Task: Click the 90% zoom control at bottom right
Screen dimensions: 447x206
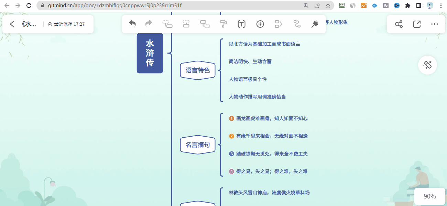Action: (429, 196)
